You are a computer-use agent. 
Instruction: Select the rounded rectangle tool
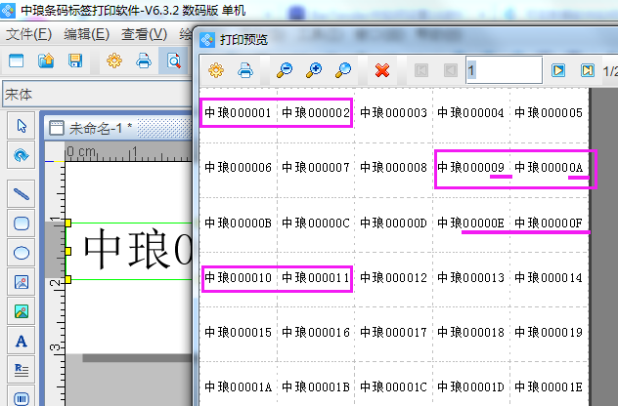pyautogui.click(x=22, y=223)
